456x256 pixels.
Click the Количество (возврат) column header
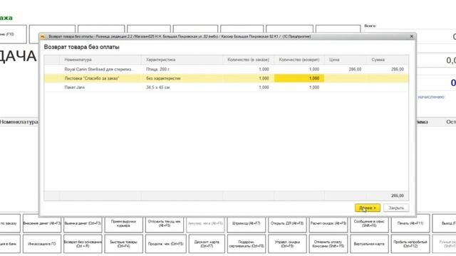point(299,60)
